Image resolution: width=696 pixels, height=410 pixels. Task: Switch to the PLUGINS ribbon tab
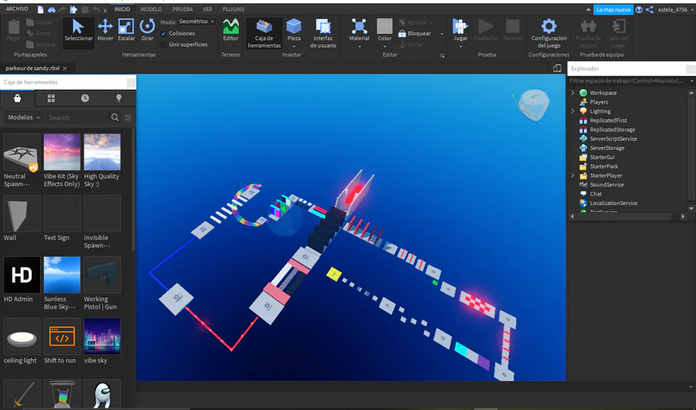click(x=234, y=9)
